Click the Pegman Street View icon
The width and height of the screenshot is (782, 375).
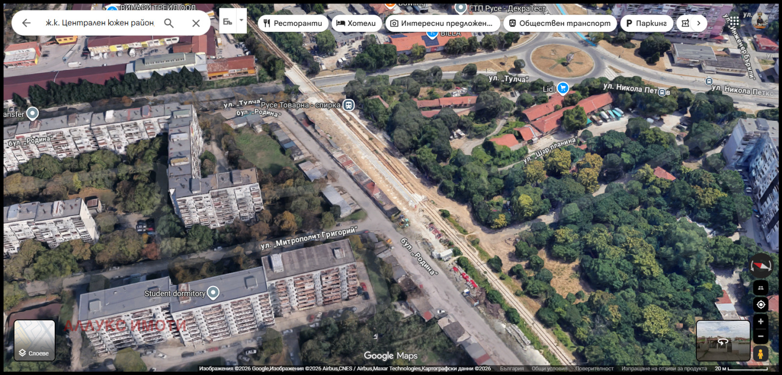point(760,353)
